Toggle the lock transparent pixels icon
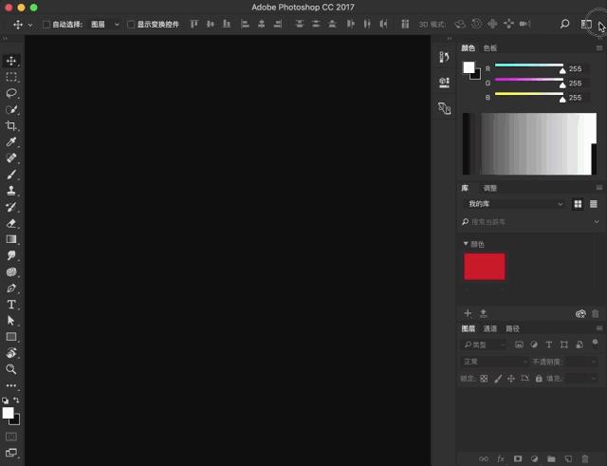Viewport: 607px width, 466px height. point(484,379)
